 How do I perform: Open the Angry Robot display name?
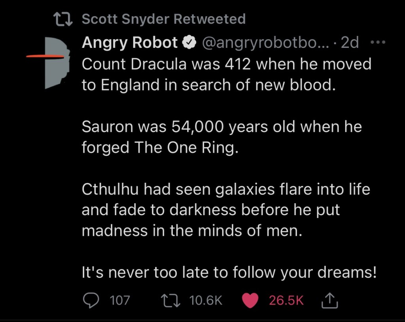click(x=130, y=42)
